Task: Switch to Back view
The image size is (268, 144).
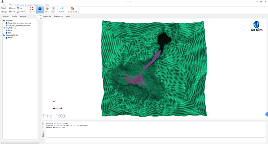Action: coord(12,12)
